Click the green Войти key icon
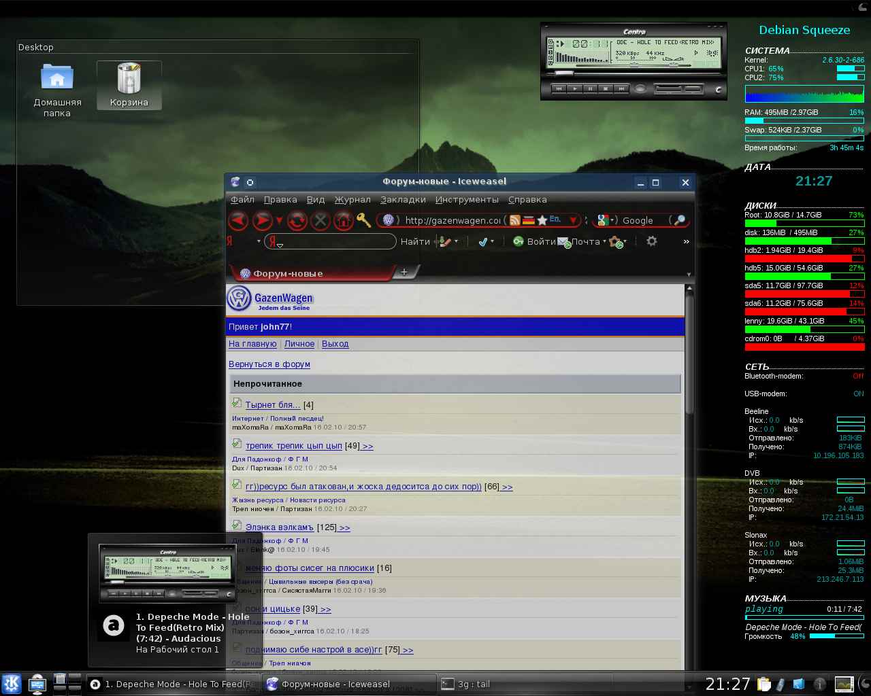Screen dimensions: 871x696 (x=519, y=241)
